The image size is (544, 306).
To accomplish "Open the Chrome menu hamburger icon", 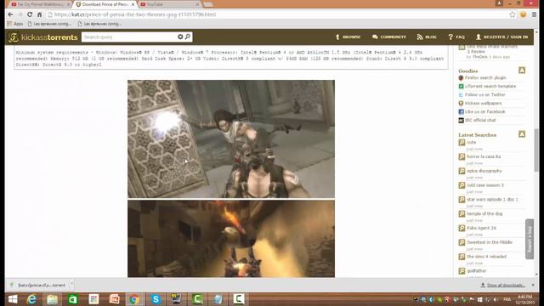I will click(535, 14).
